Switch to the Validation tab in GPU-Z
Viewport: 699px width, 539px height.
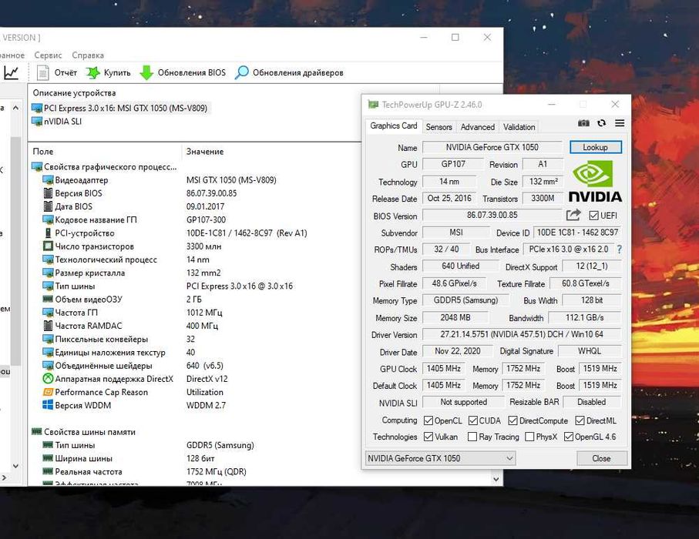click(x=519, y=127)
